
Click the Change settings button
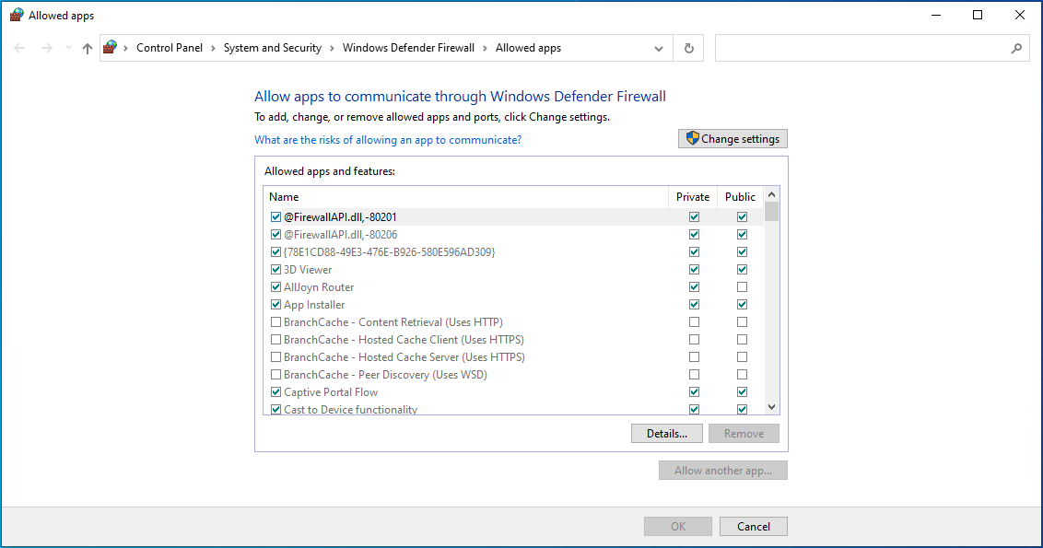click(732, 139)
